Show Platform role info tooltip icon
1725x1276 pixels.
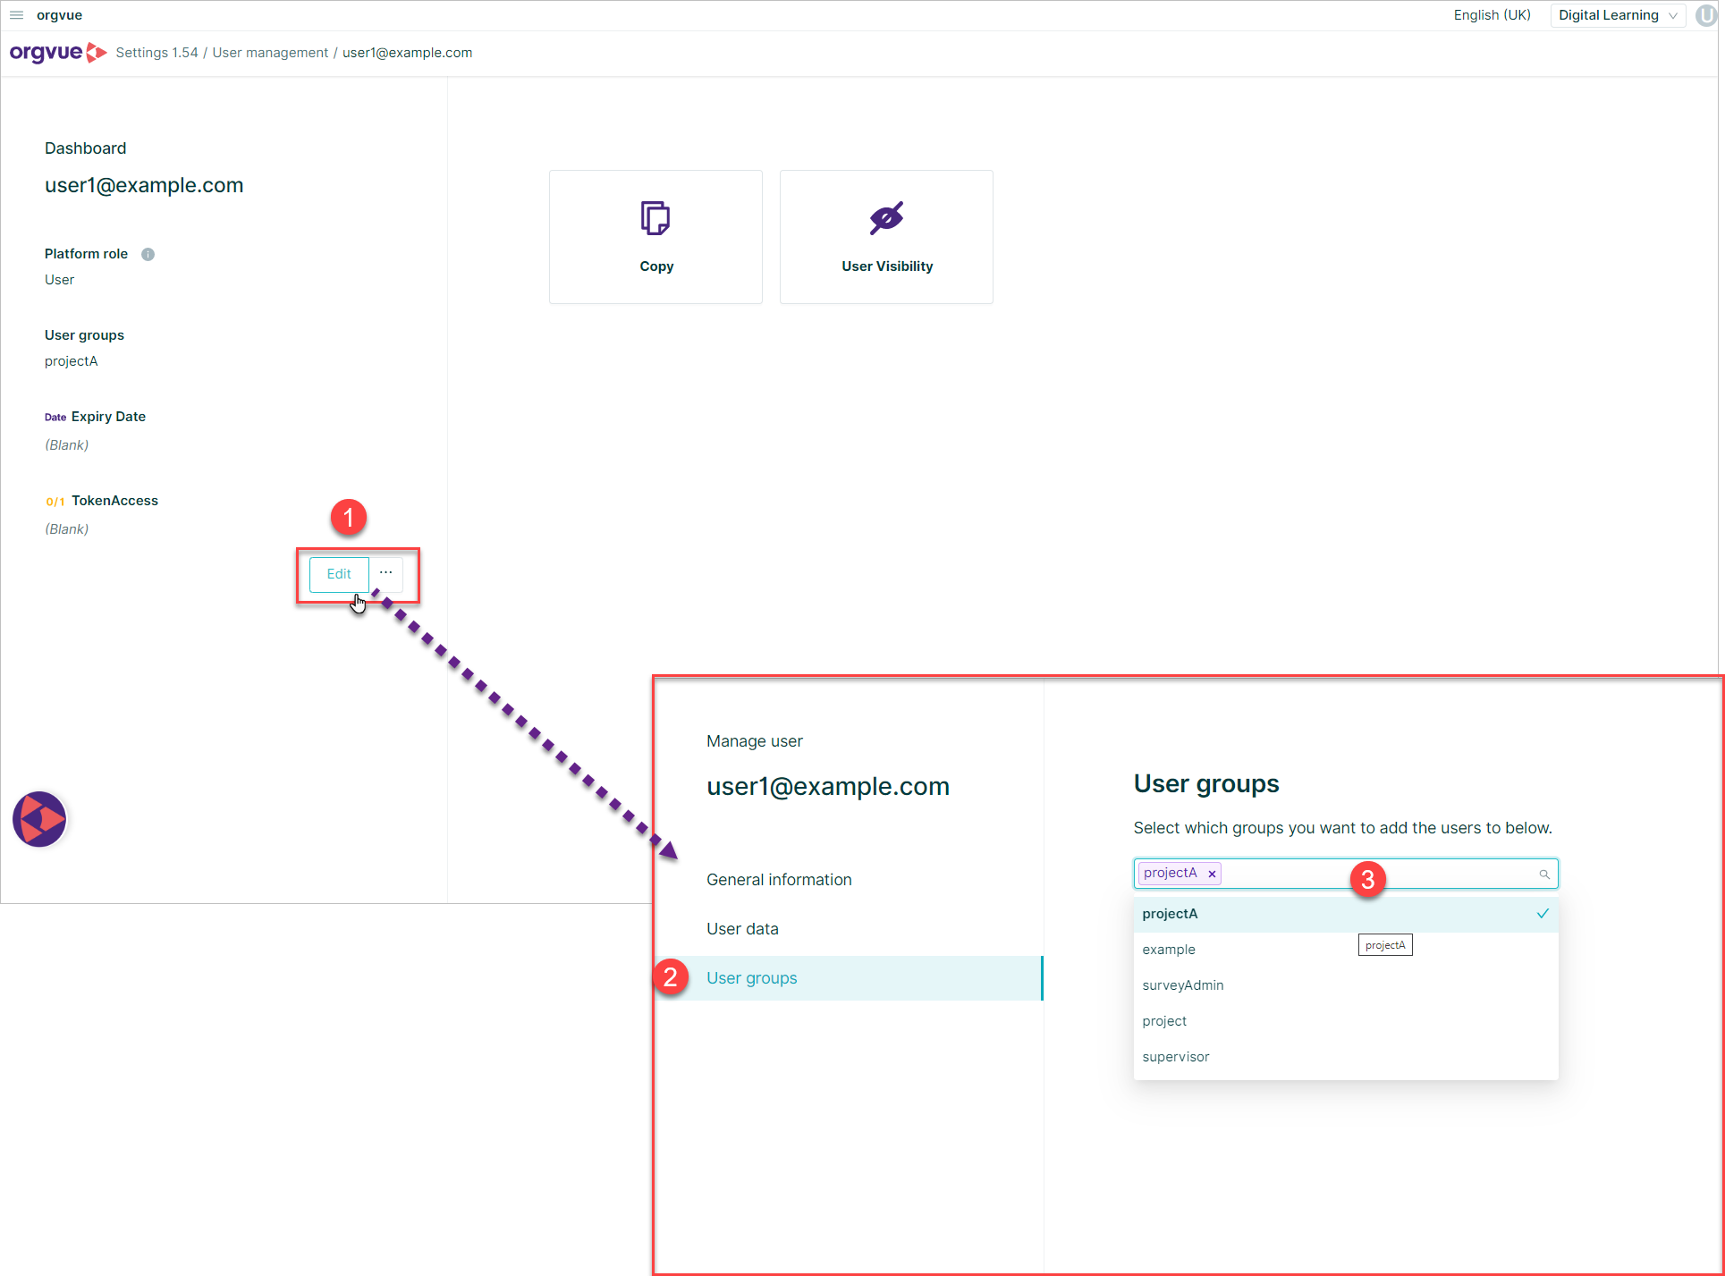point(148,254)
